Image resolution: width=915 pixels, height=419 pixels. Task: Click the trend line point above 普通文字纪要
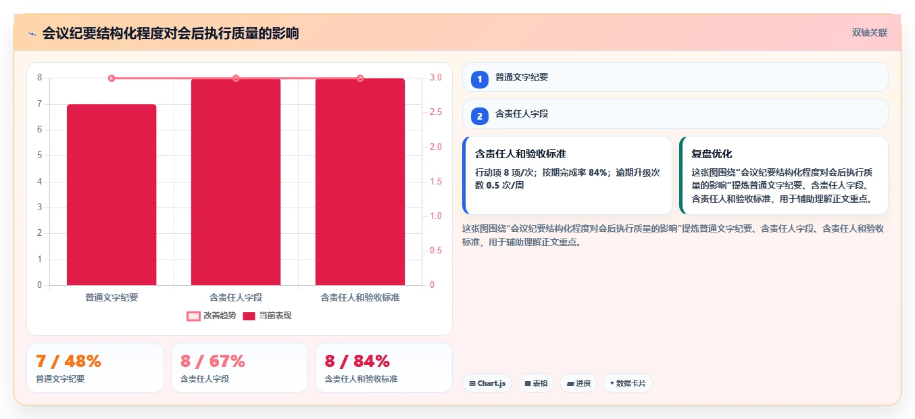coord(112,78)
